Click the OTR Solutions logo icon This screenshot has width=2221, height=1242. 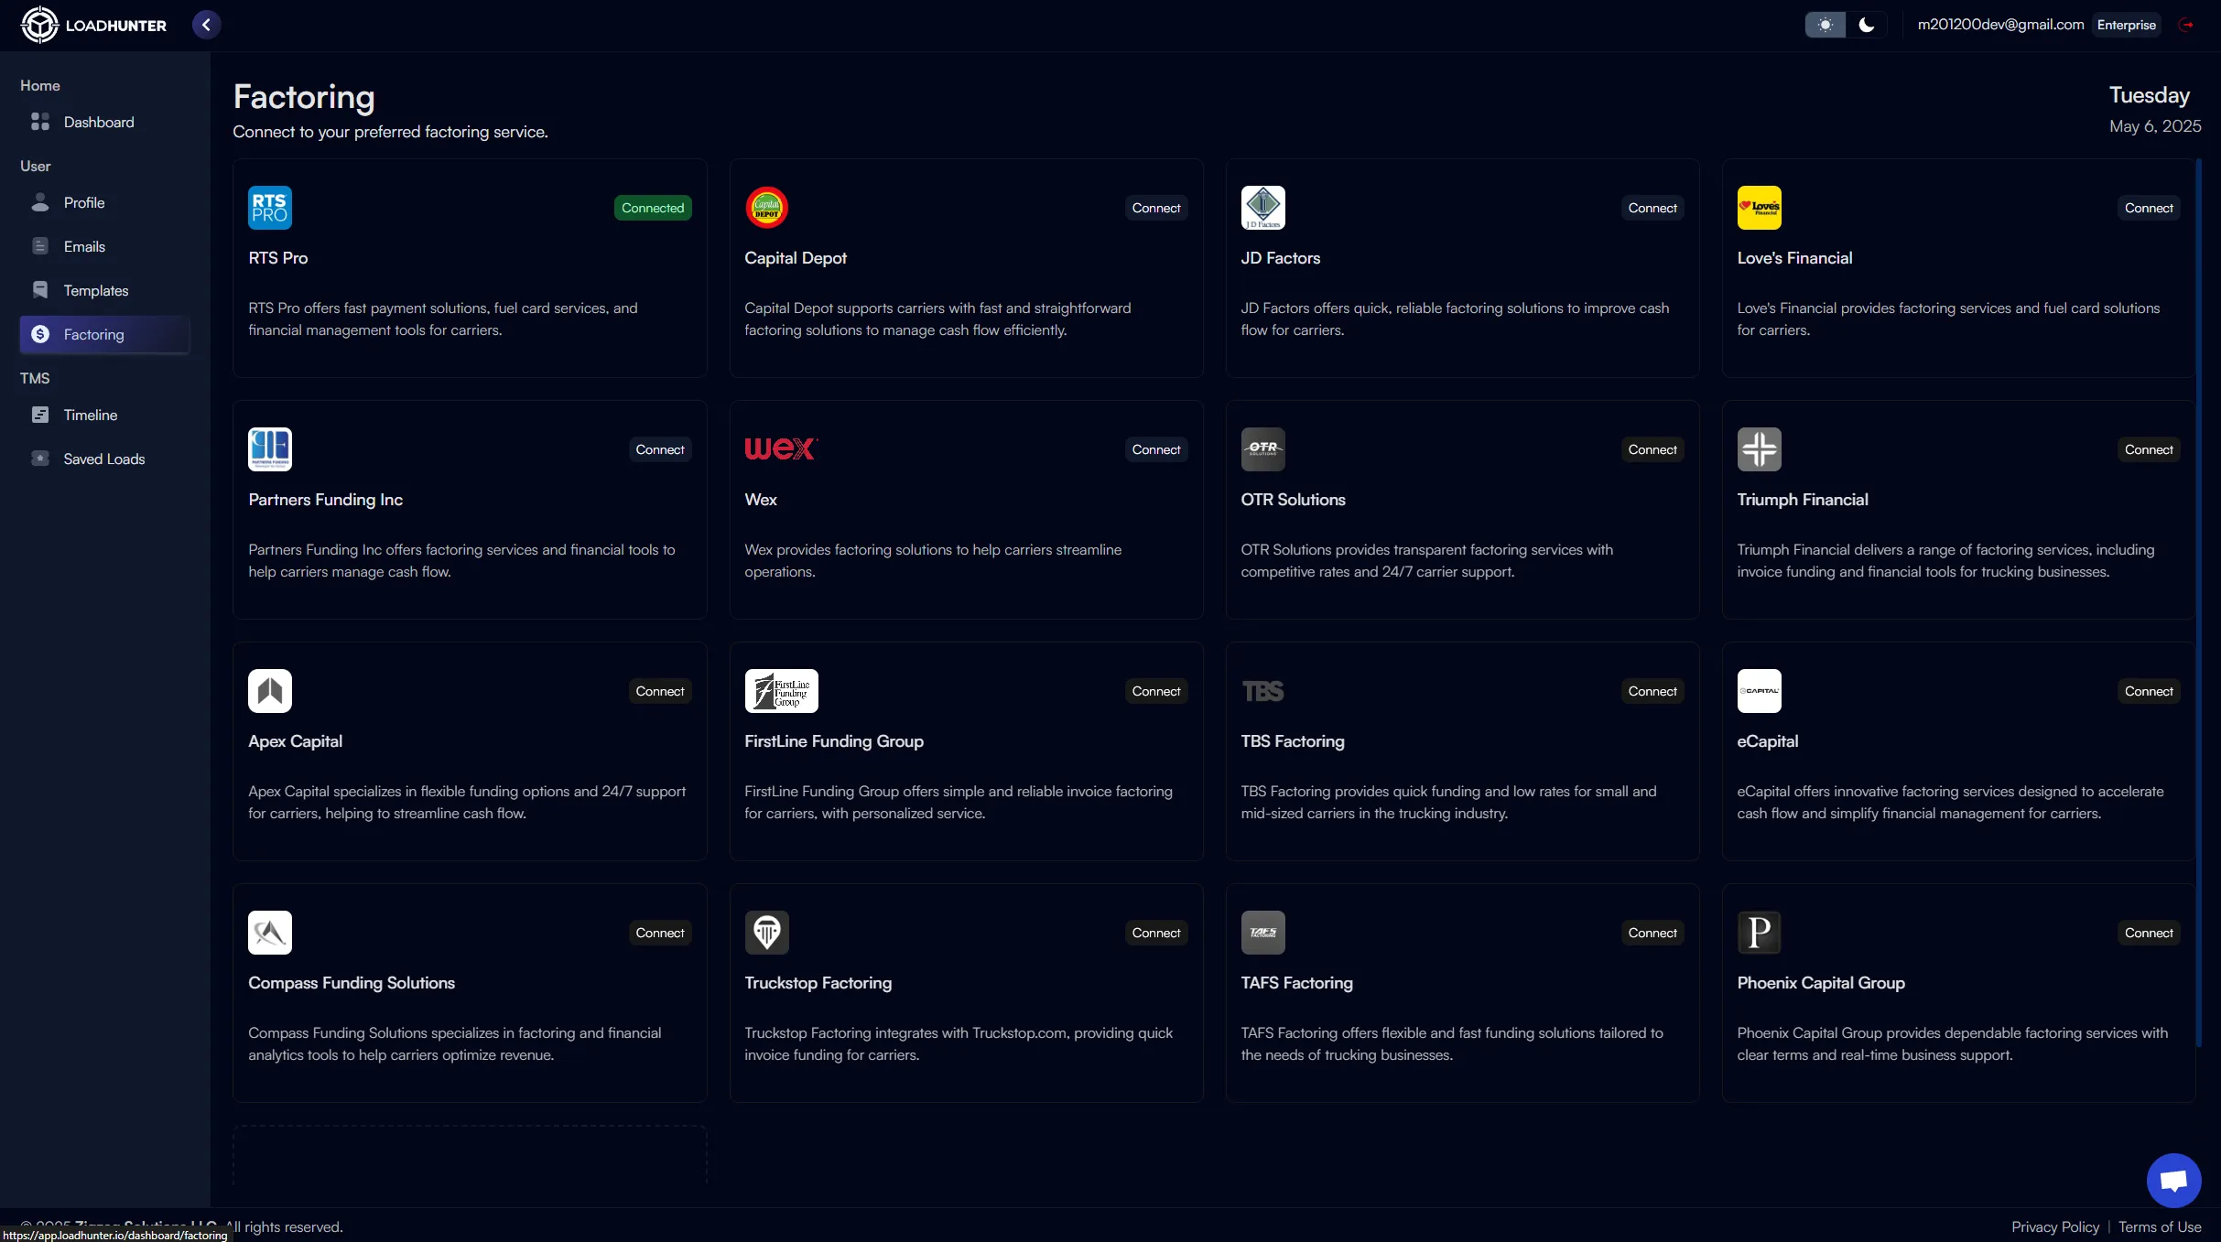pos(1262,449)
